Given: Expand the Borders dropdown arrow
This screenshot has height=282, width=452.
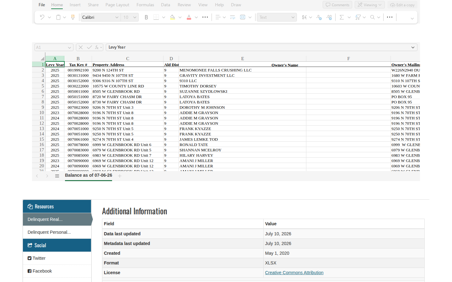Looking at the screenshot, I should (164, 17).
